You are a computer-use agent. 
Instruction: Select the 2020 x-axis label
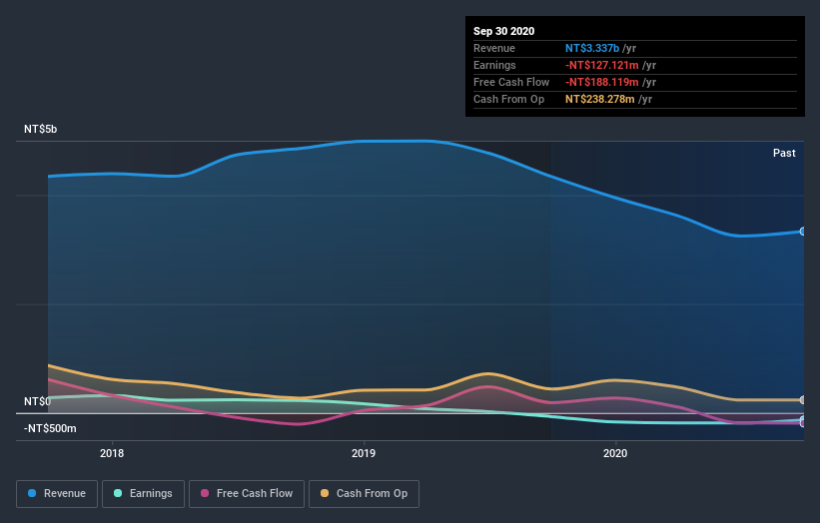tap(615, 453)
